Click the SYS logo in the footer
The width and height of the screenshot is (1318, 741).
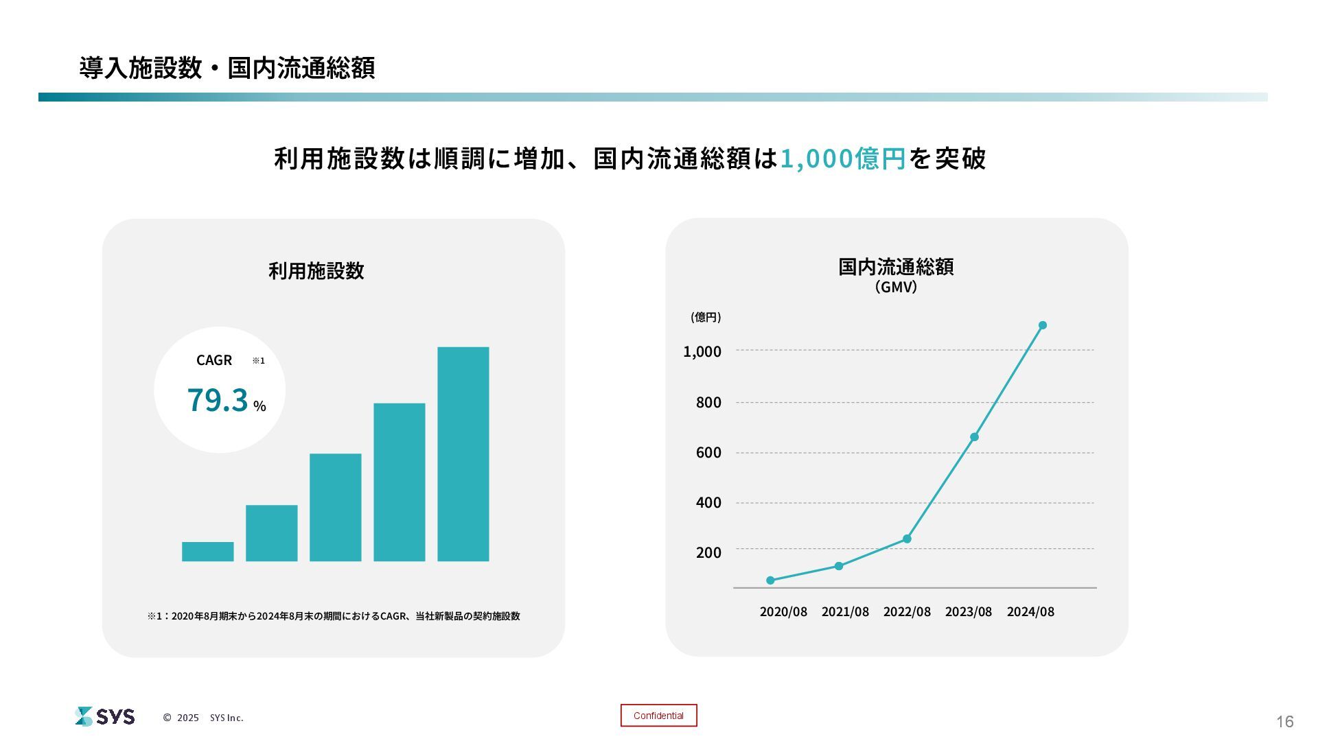click(105, 716)
